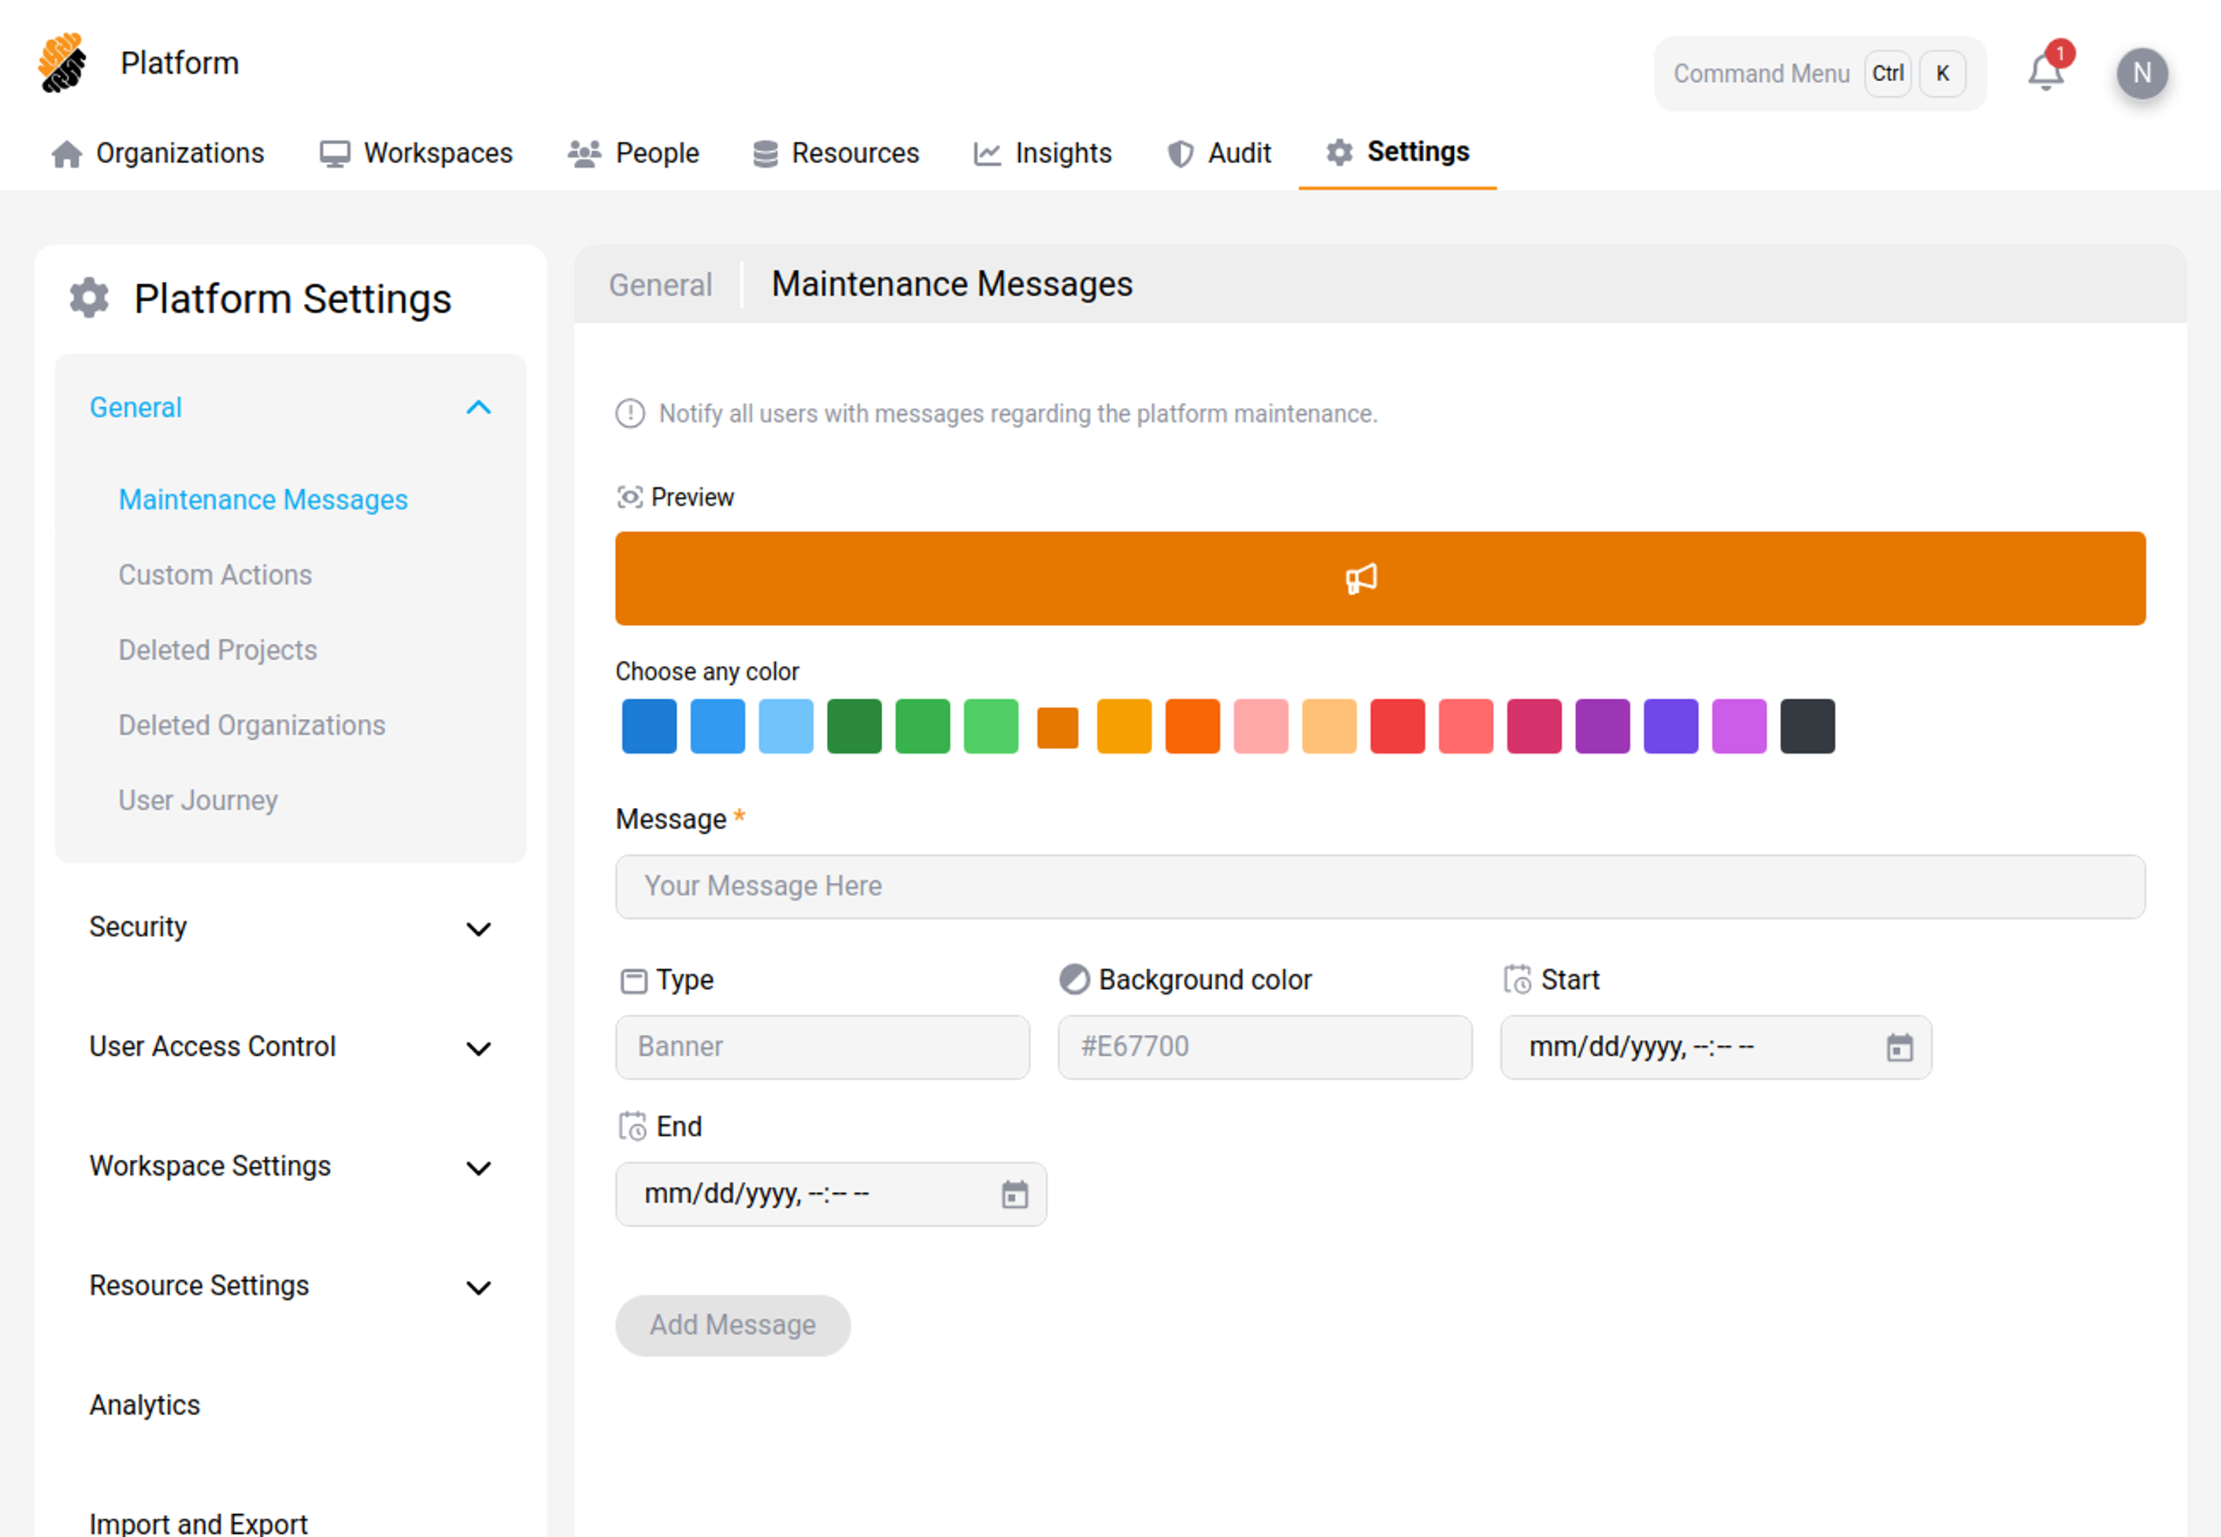
Task: Expand the Resource Settings section
Action: click(x=478, y=1287)
